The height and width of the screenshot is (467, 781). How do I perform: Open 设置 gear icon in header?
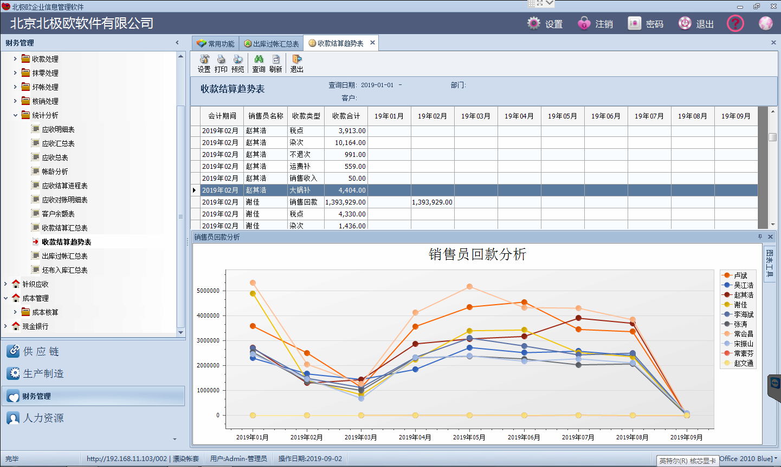click(534, 23)
